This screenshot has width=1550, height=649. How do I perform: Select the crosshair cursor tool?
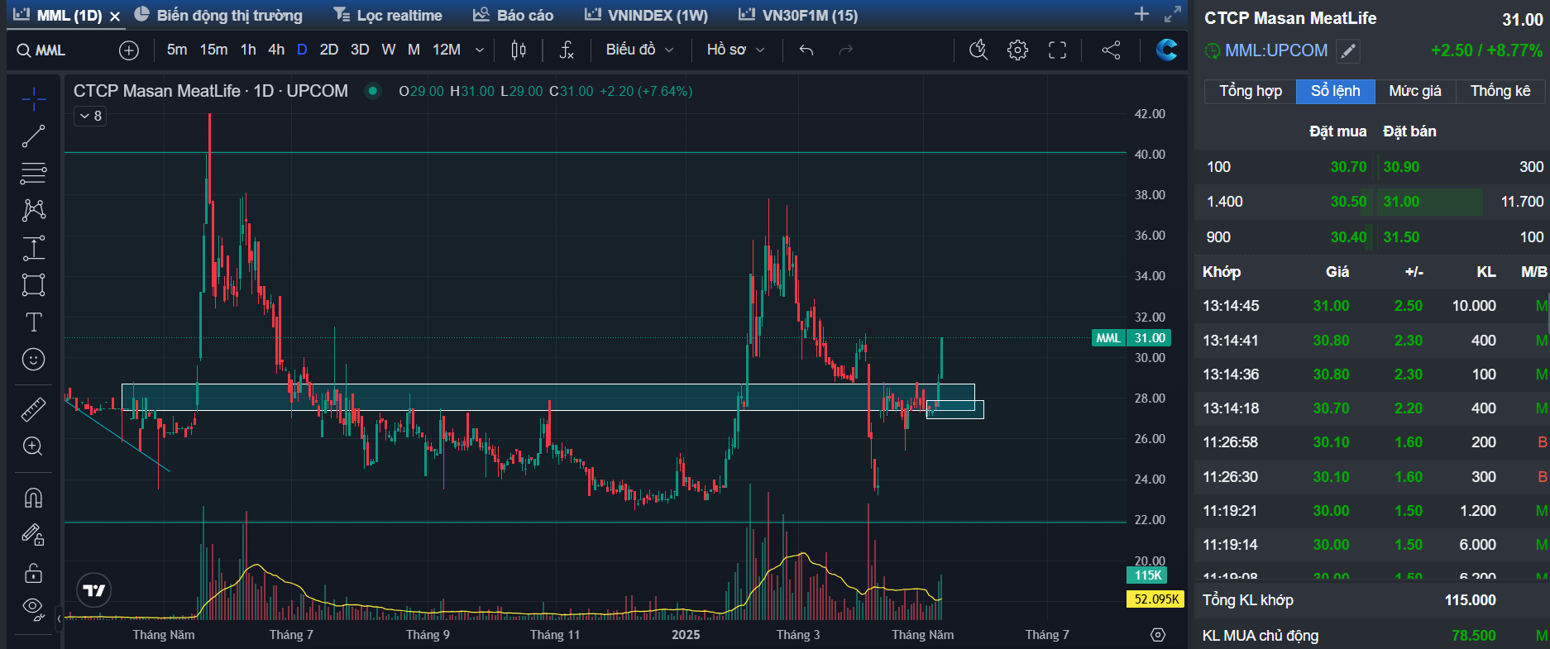(34, 100)
